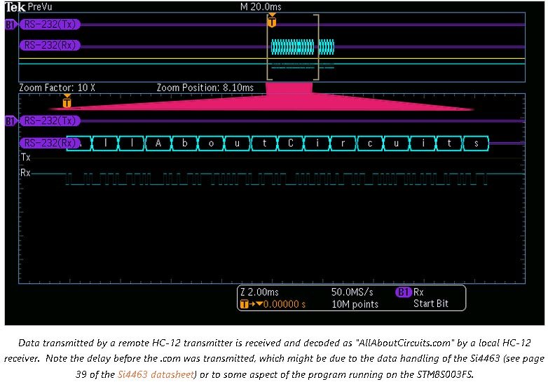Viewport: 548px width, 389px height.
Task: Click the 0.00000 s trigger delay readout
Action: 284,304
